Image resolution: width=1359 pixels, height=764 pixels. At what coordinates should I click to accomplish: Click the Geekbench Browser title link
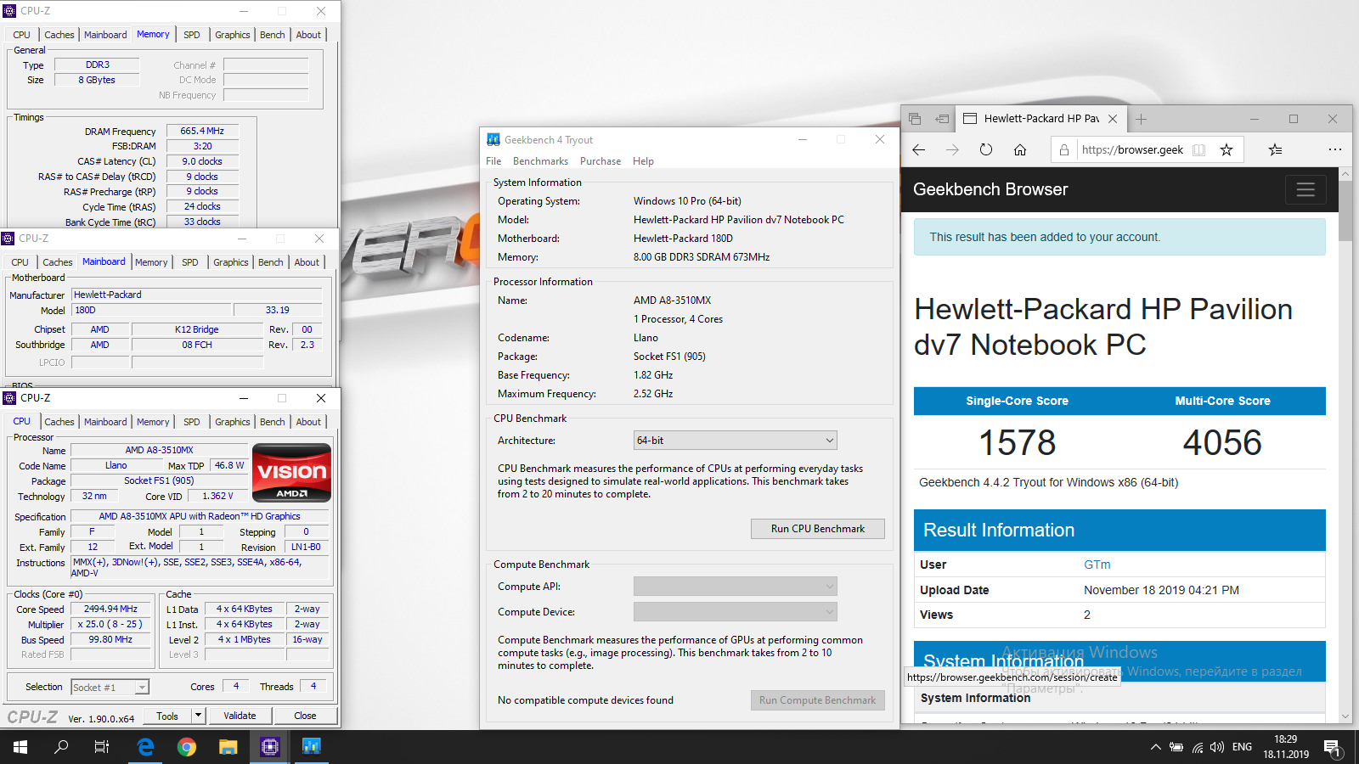(990, 189)
